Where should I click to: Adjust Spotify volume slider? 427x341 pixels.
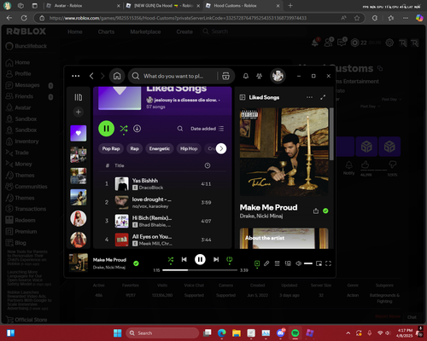[308, 263]
